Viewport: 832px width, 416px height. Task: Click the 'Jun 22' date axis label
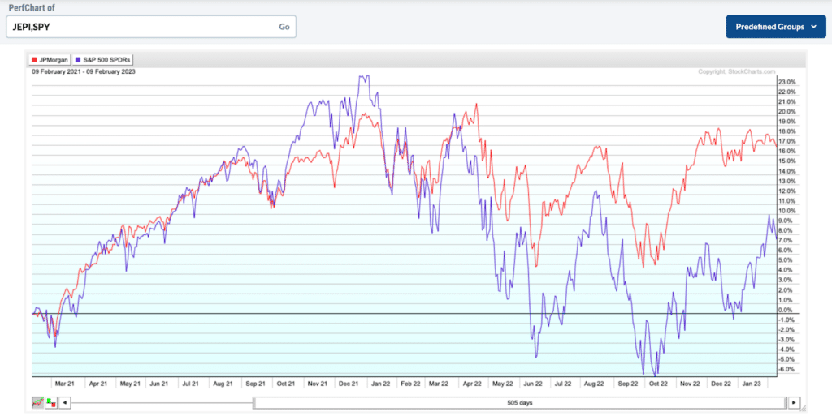pyautogui.click(x=533, y=384)
